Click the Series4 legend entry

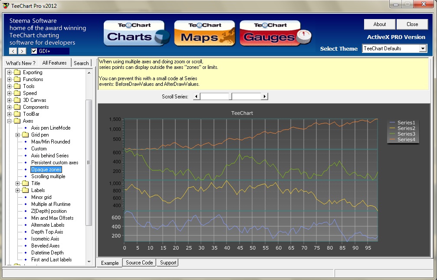402,140
